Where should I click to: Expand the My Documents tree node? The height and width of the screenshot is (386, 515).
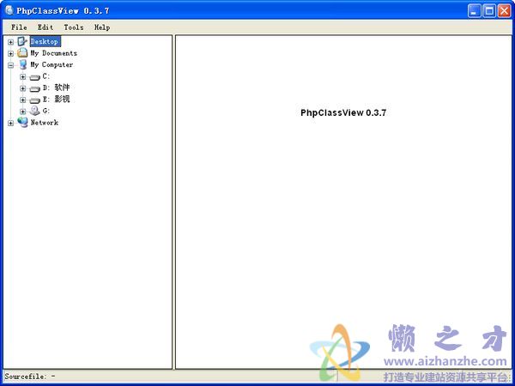tap(11, 53)
